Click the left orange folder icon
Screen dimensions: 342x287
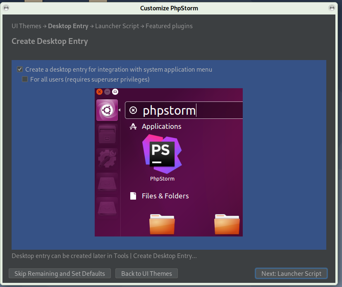[x=162, y=224]
